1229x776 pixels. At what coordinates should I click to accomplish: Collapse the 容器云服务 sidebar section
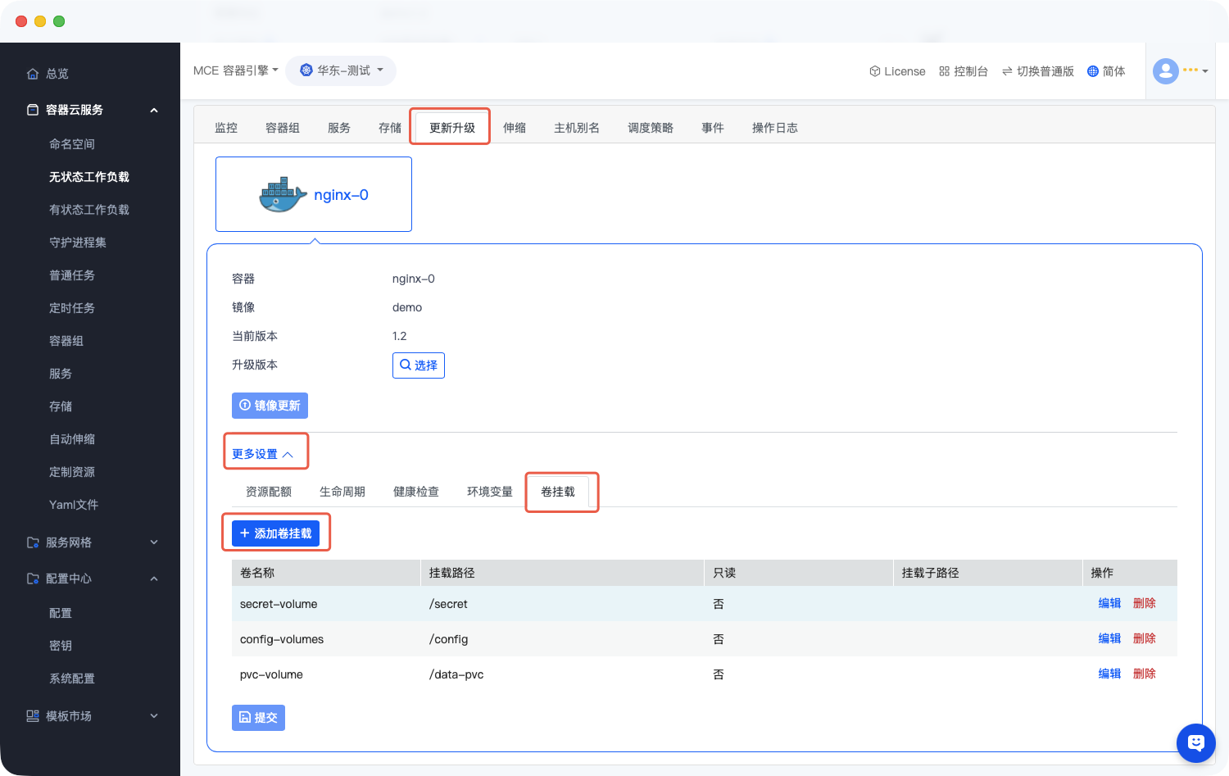[153, 110]
